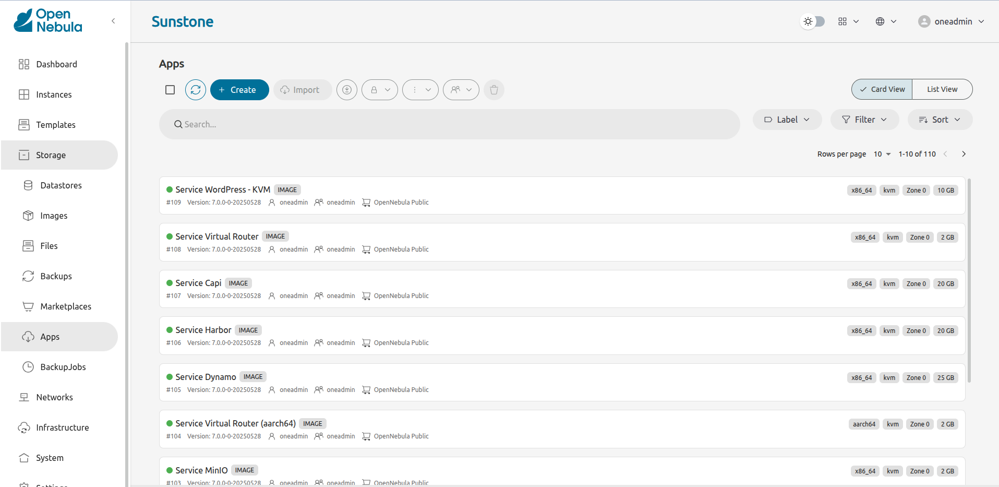Collapse the sidebar with the chevron arrow
The image size is (999, 487).
pos(113,21)
